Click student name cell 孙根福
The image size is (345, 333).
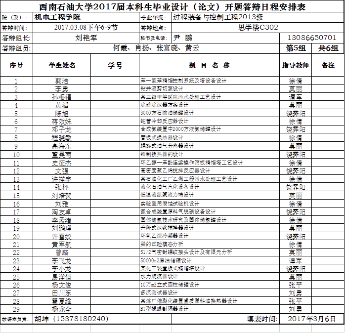coord(62,97)
